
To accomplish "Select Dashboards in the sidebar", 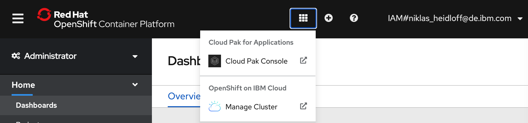I will coord(76,105).
